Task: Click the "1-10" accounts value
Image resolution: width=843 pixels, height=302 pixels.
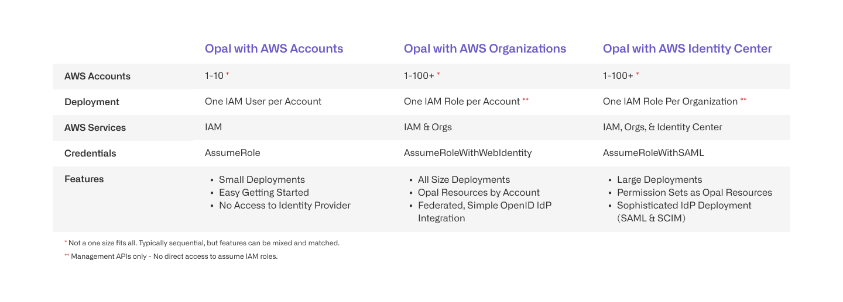Action: click(x=214, y=76)
